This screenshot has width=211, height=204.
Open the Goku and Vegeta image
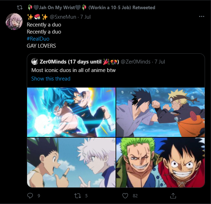pyautogui.click(x=71, y=112)
